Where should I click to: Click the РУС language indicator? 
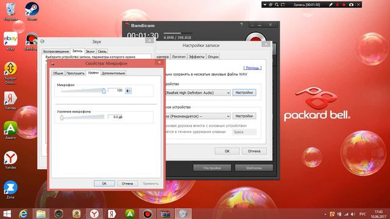coord(363,214)
